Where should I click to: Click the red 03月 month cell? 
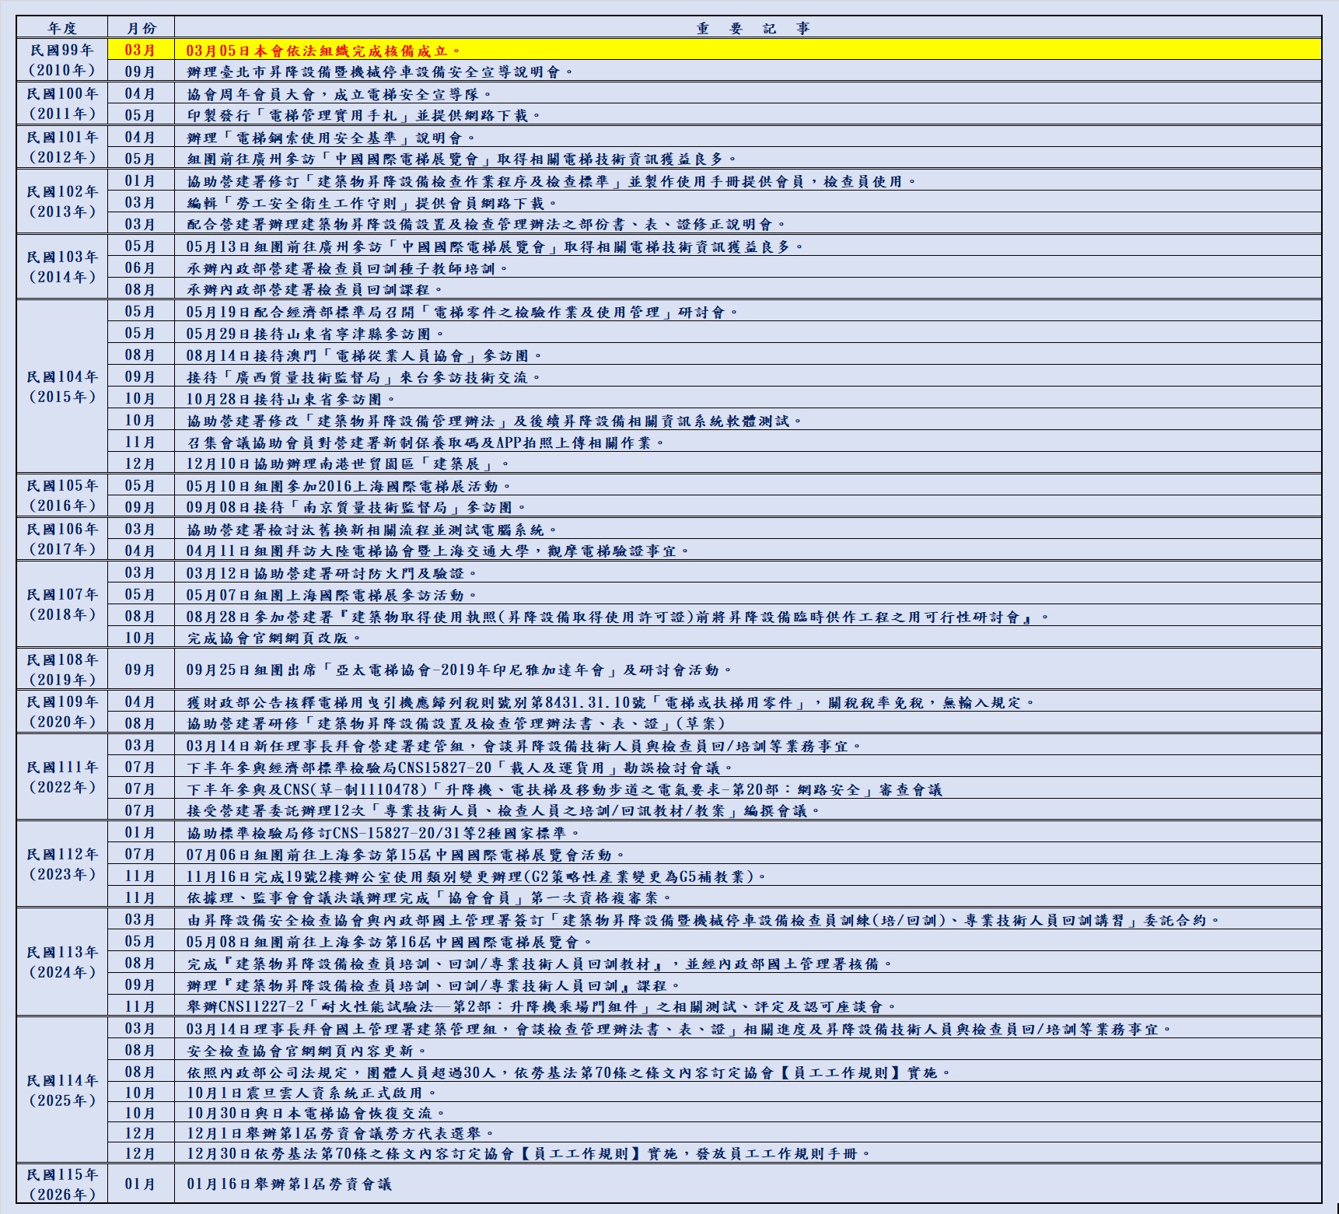click(141, 51)
